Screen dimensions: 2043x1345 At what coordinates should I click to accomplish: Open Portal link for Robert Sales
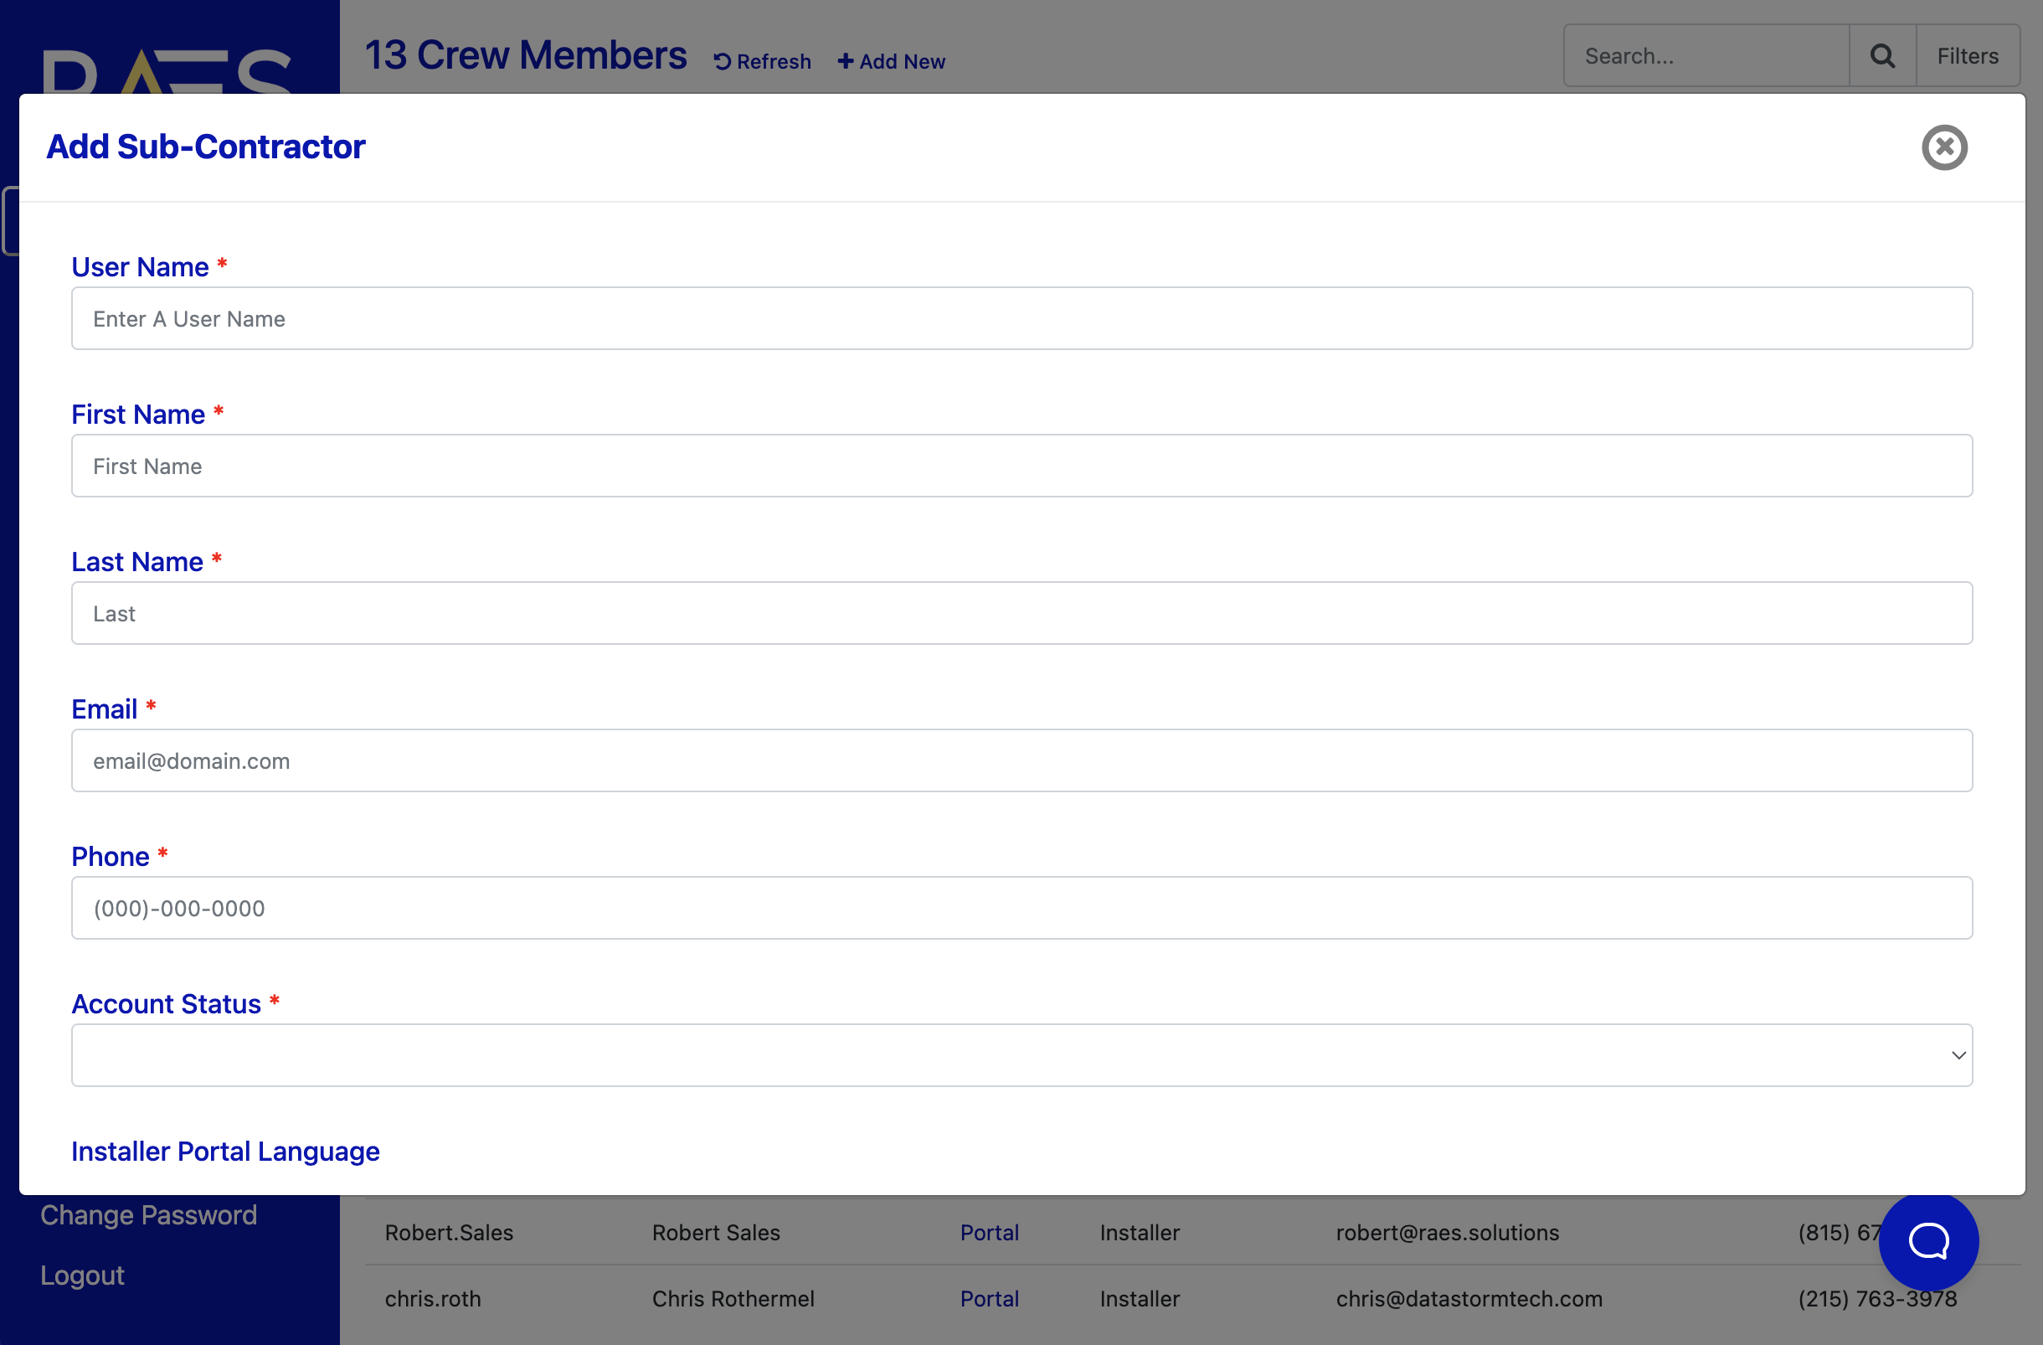tap(989, 1233)
